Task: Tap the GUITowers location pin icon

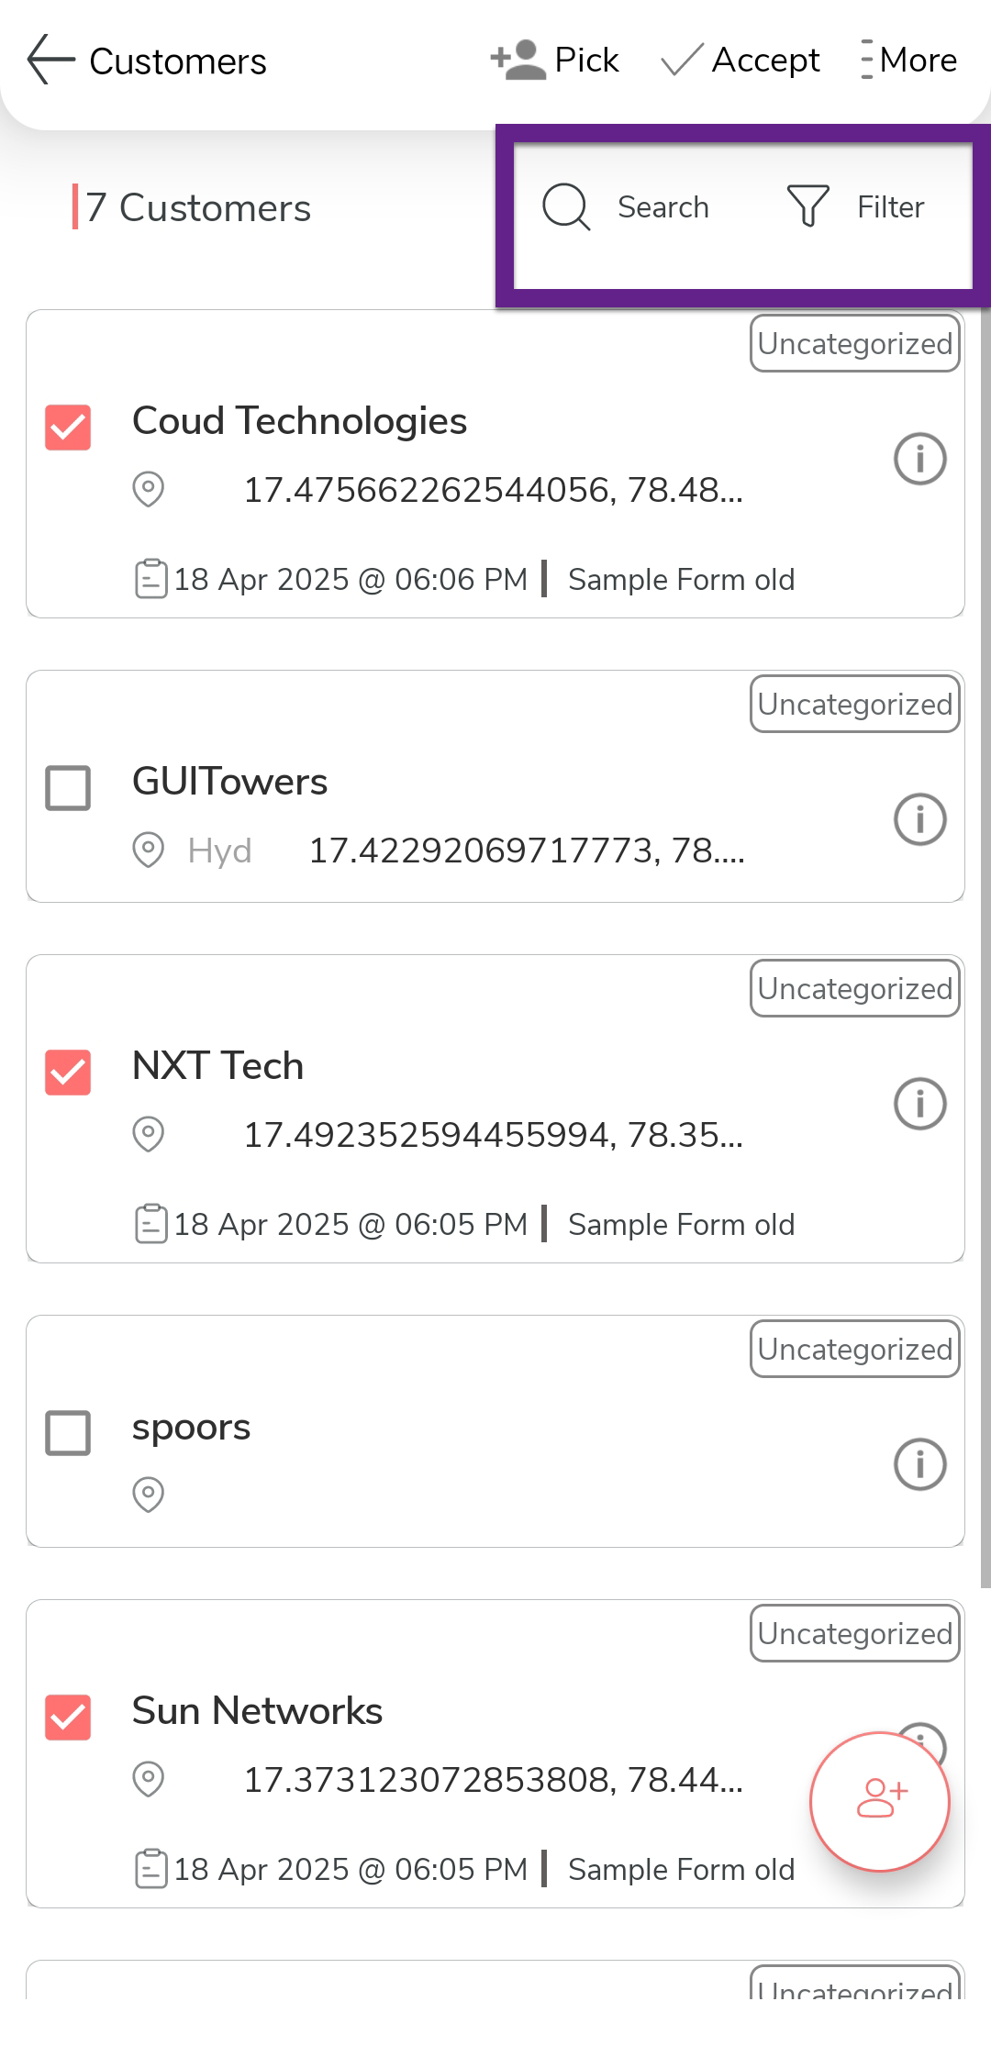Action: (149, 851)
